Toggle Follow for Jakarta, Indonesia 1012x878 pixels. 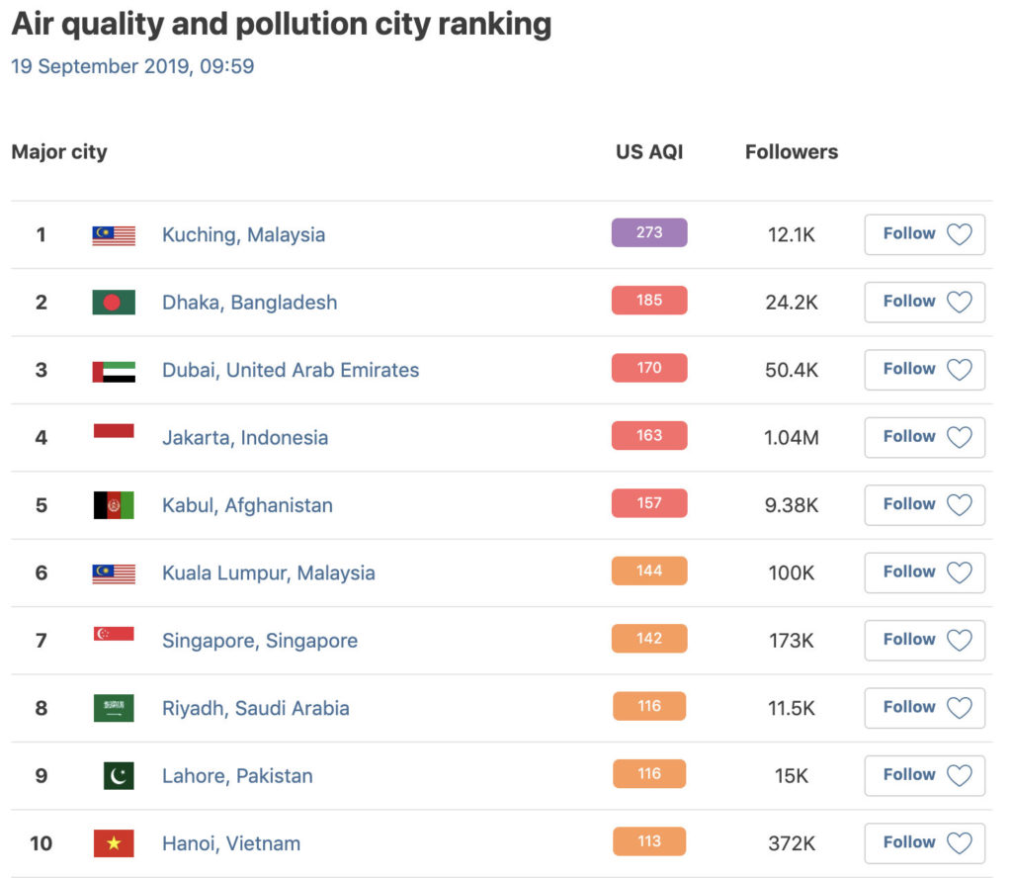[x=924, y=437]
